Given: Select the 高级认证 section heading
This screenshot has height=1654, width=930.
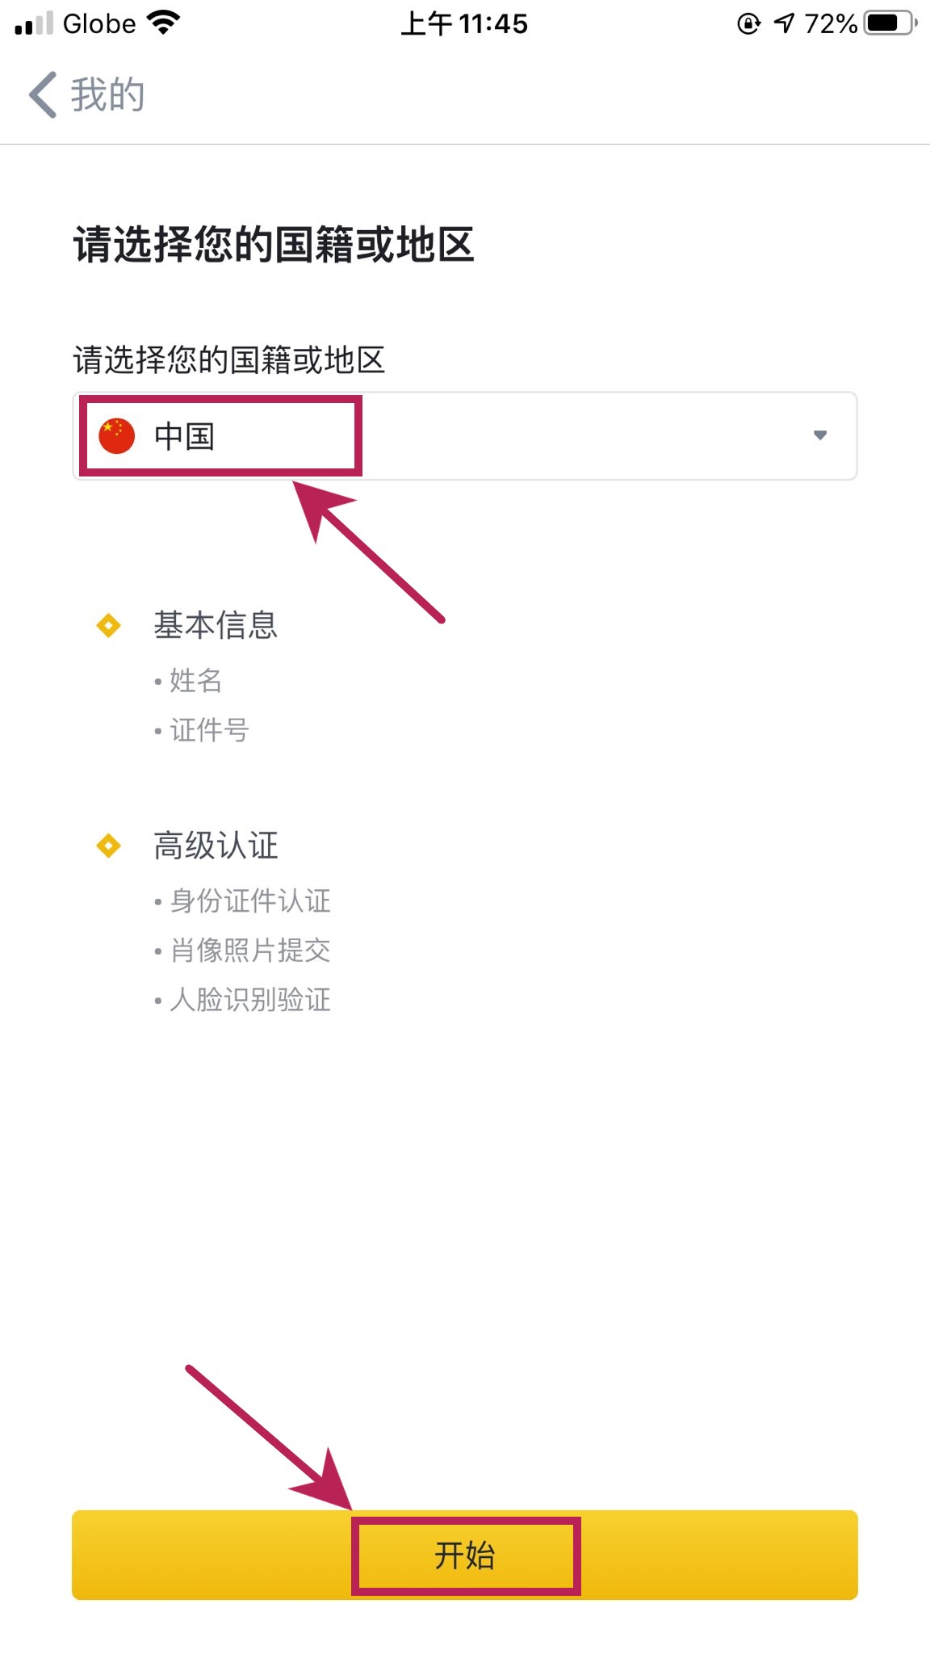Looking at the screenshot, I should 216,846.
